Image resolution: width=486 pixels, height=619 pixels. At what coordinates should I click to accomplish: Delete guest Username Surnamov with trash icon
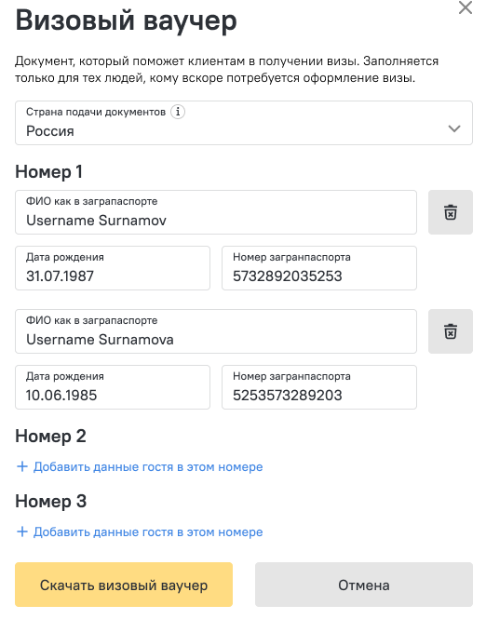451,212
